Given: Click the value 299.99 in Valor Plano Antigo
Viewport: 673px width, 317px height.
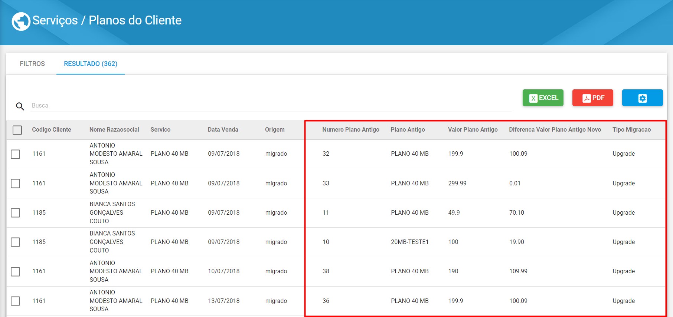Looking at the screenshot, I should (457, 184).
